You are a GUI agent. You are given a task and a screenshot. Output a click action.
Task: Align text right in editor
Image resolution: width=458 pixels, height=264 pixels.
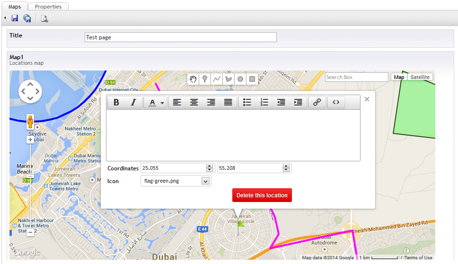coord(211,102)
